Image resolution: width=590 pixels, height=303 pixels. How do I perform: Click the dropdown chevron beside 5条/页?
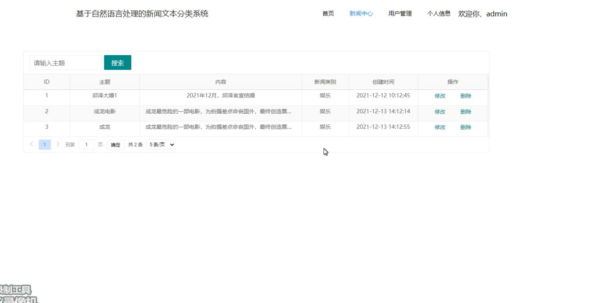171,145
